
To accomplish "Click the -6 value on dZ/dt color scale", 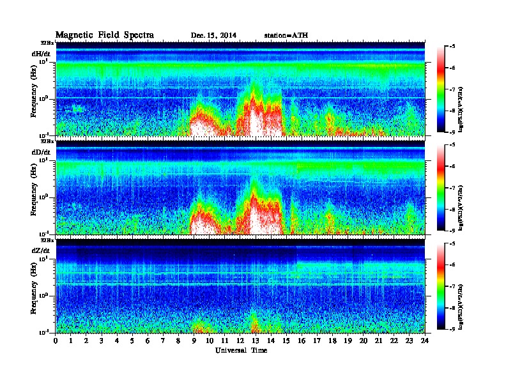I will click(452, 265).
